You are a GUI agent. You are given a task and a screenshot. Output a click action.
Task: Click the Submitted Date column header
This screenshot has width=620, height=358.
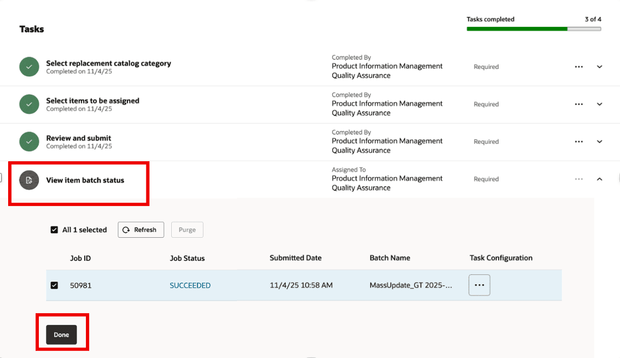295,258
